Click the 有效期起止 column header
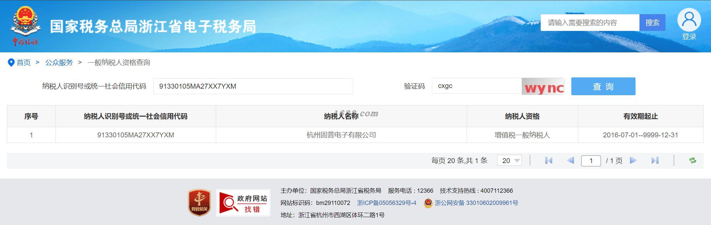 tap(640, 116)
